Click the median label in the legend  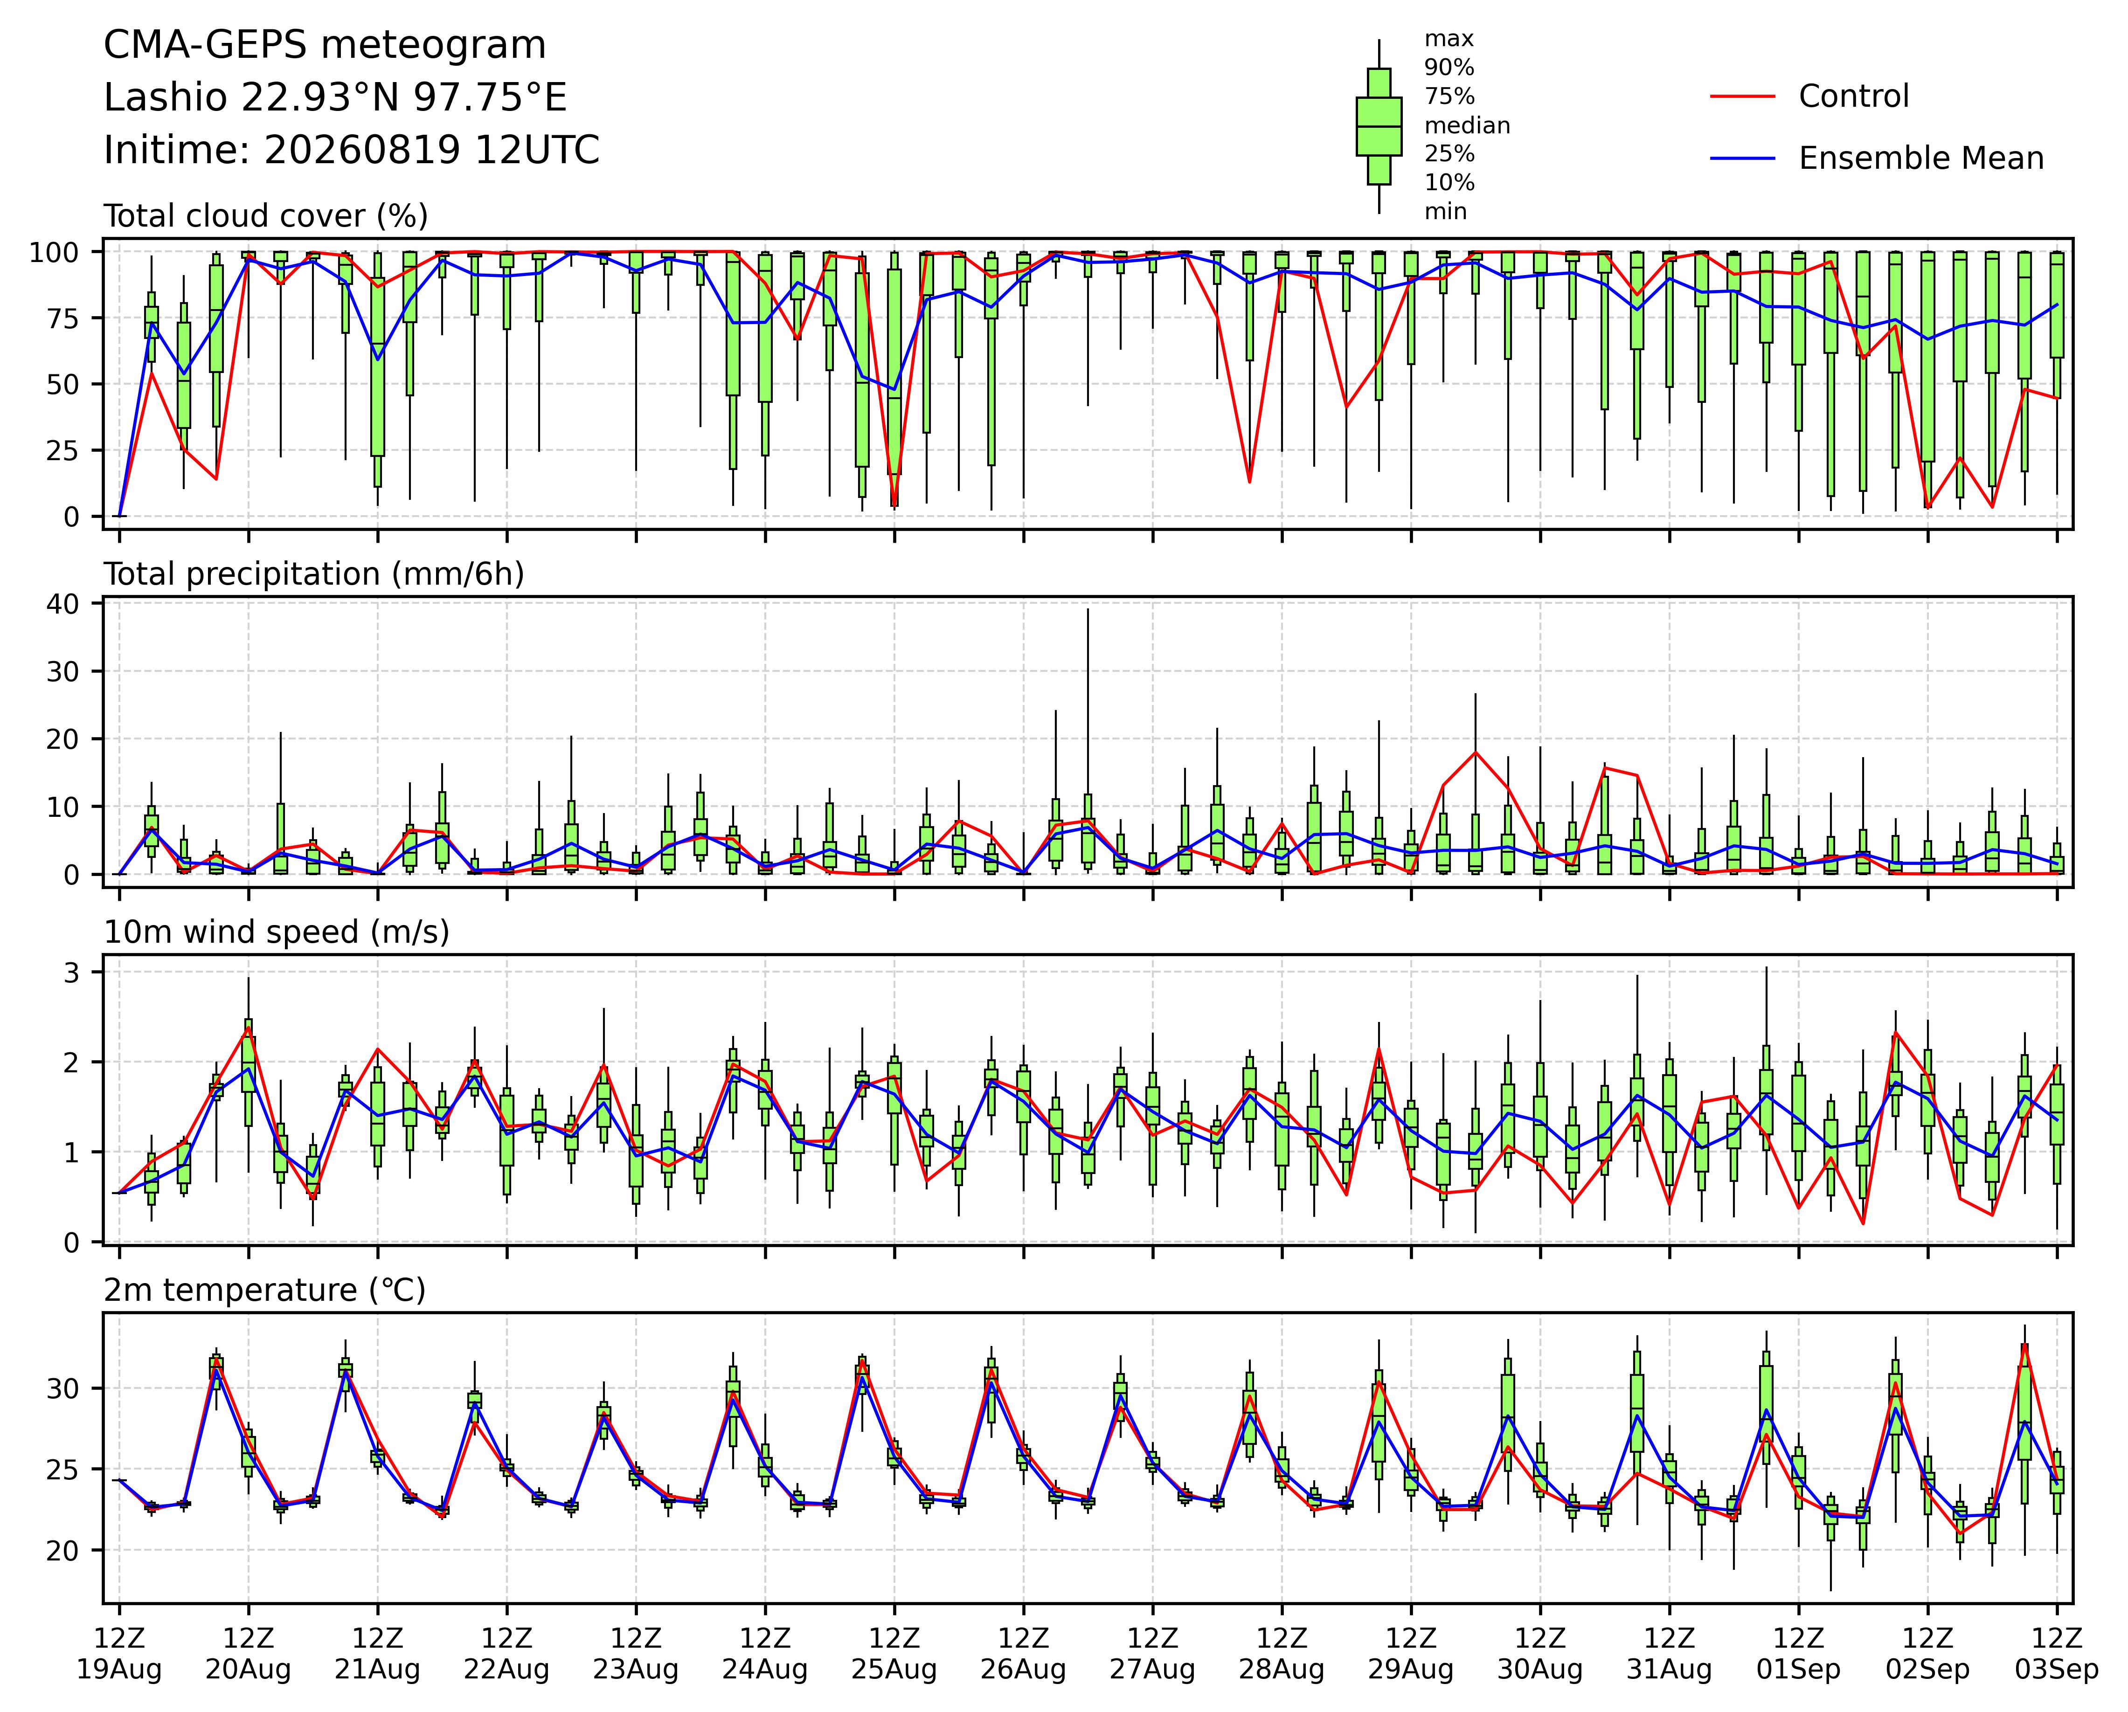1467,126
